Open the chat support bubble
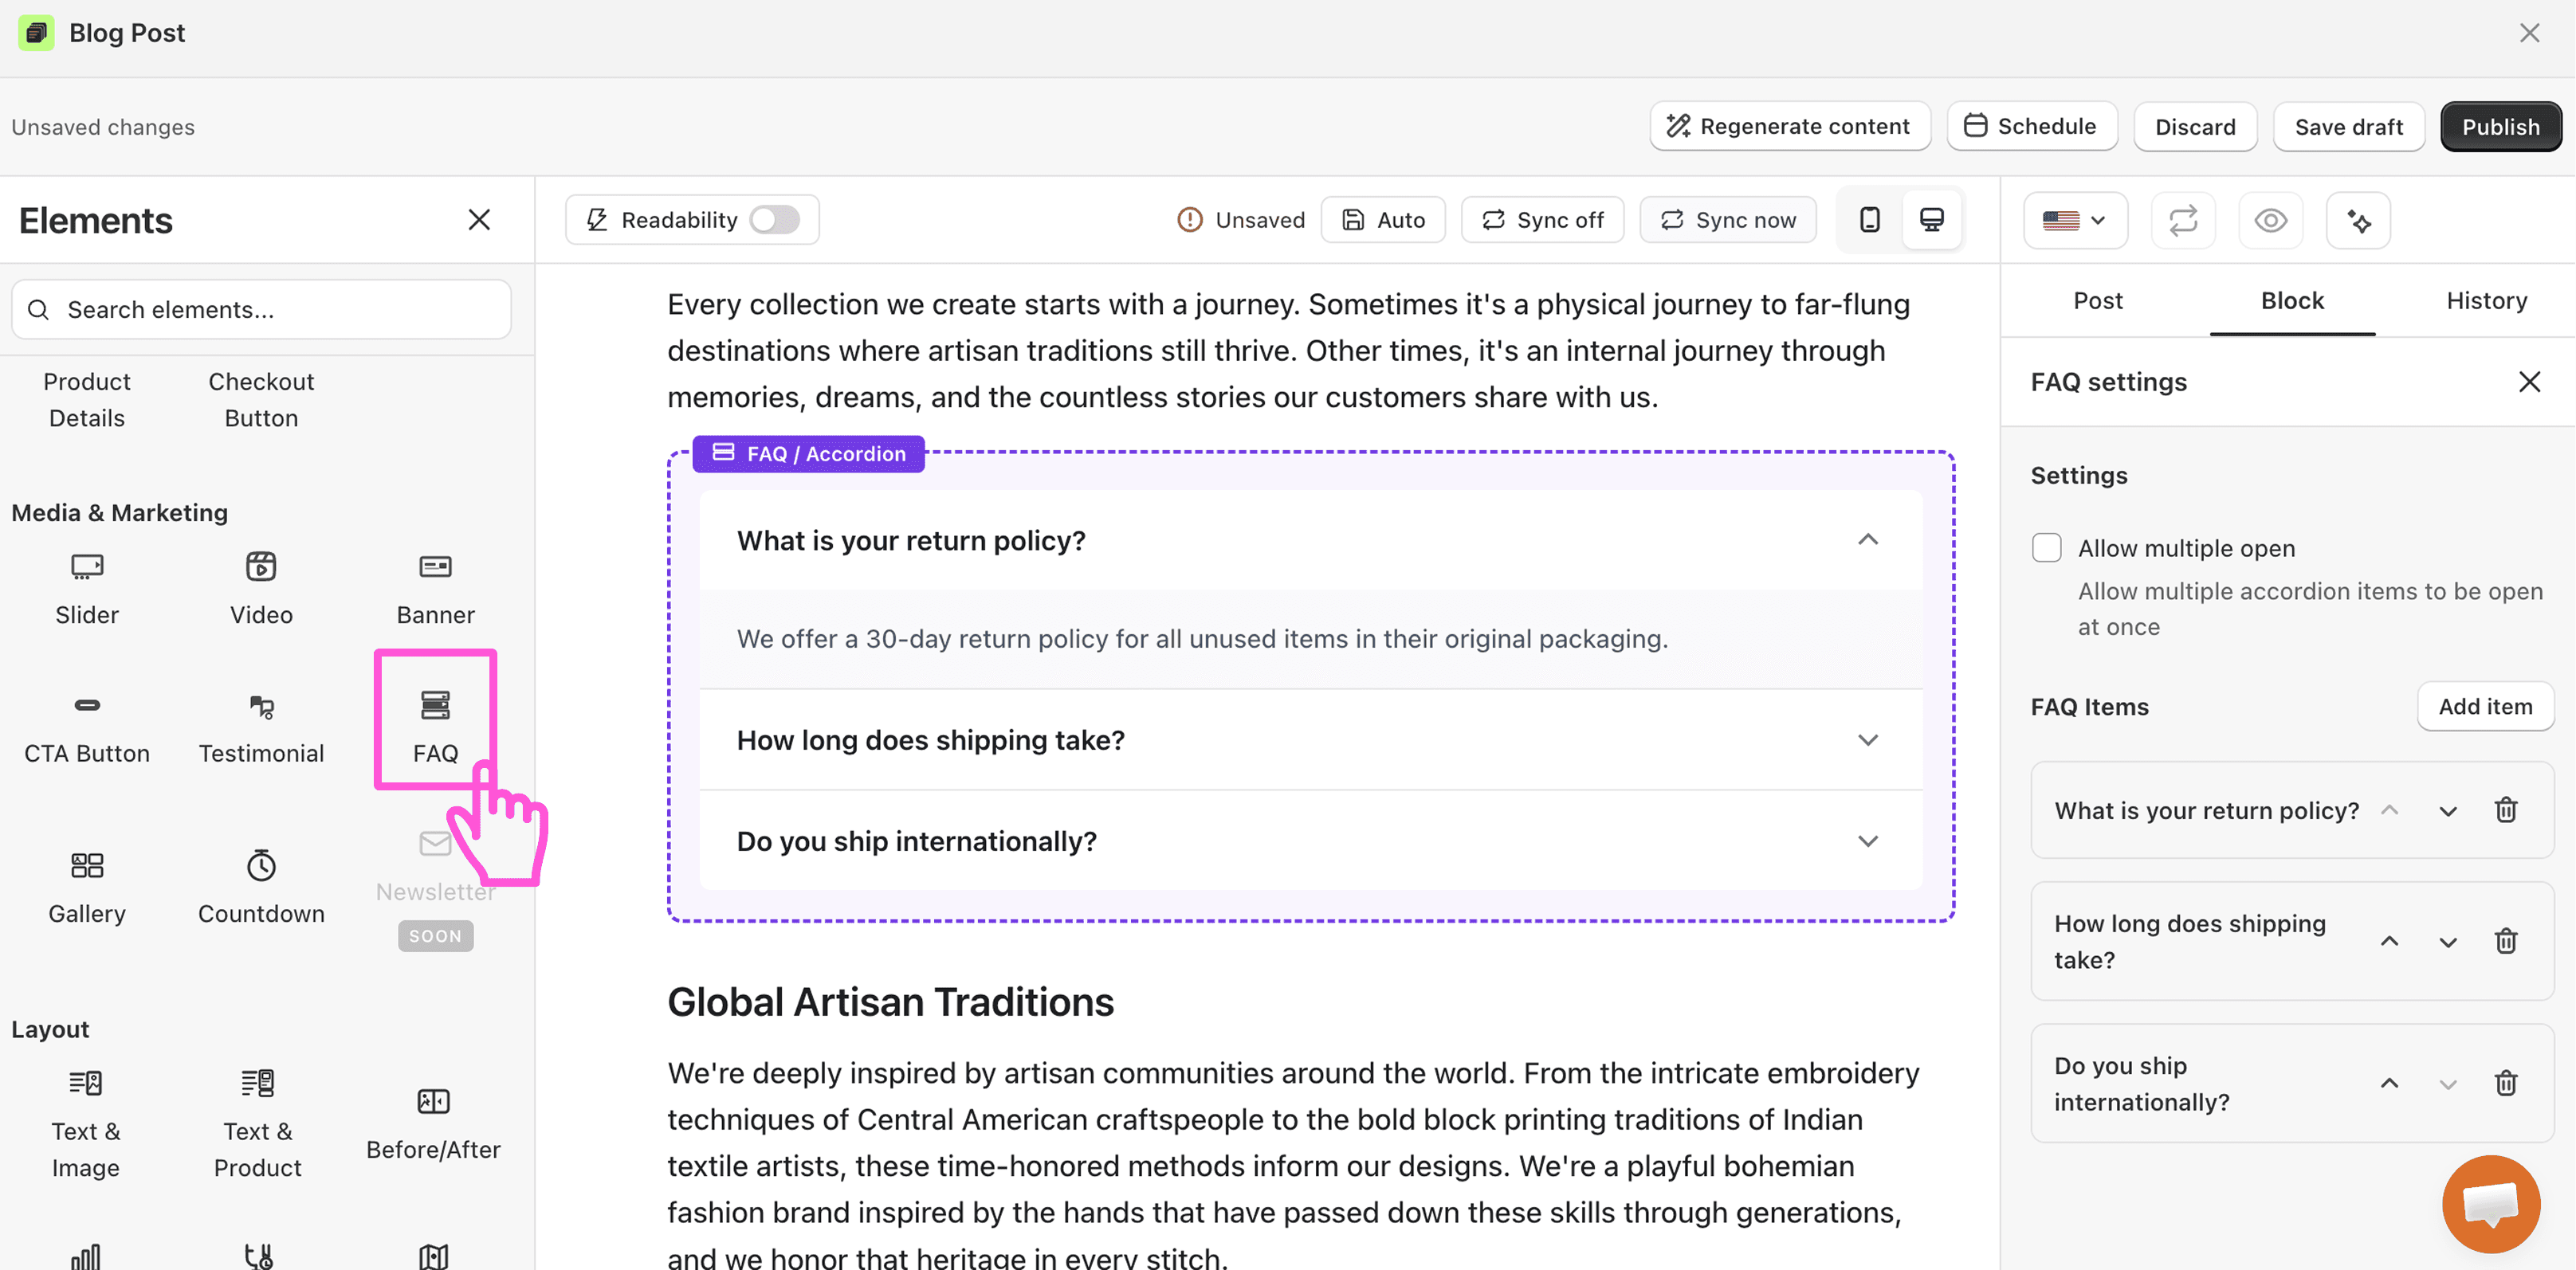The width and height of the screenshot is (2576, 1270). (2490, 1203)
